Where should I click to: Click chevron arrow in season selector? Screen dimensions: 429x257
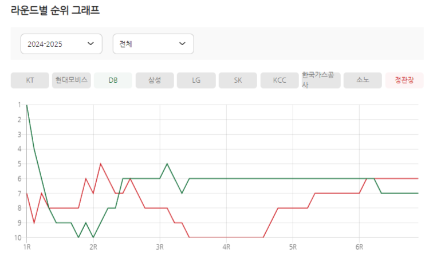tap(90, 44)
